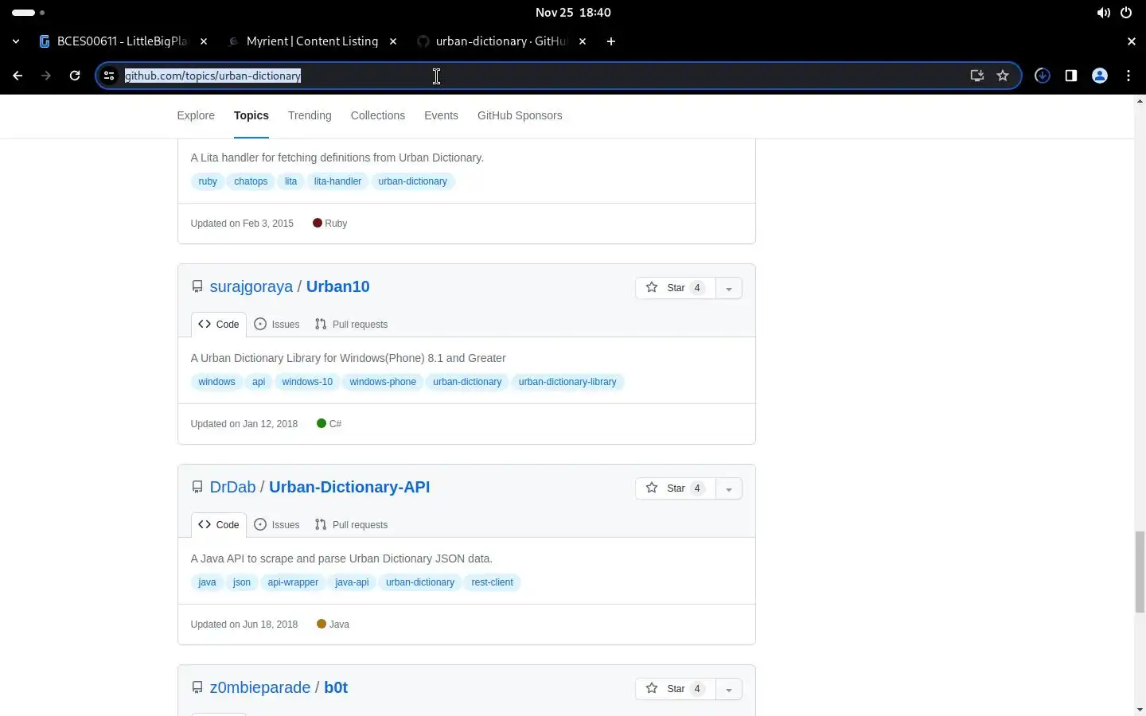Image resolution: width=1146 pixels, height=716 pixels.
Task: Close the browser window X
Action: coord(1132,41)
